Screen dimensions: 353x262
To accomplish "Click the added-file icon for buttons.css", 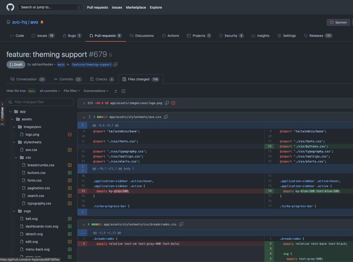I will pos(70,173).
